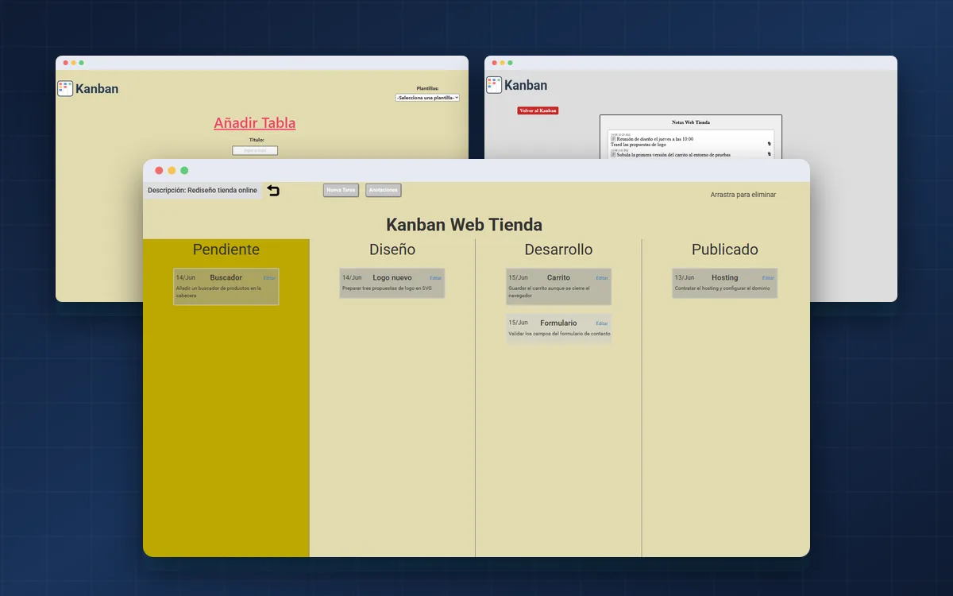Image resolution: width=953 pixels, height=596 pixels.
Task: Maximize the front Kanban window with green button
Action: pos(184,171)
